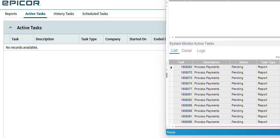Click the Epicor logo
This screenshot has width=280, height=138.
pyautogui.click(x=21, y=3)
